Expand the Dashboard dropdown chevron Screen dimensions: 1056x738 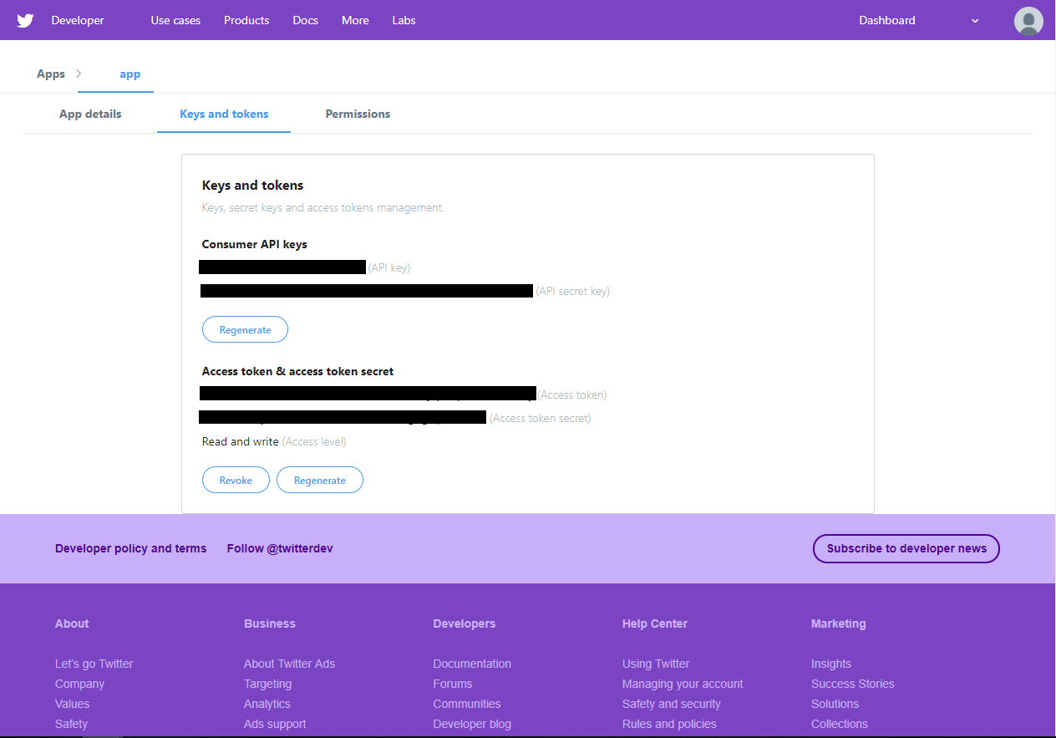[x=975, y=21]
